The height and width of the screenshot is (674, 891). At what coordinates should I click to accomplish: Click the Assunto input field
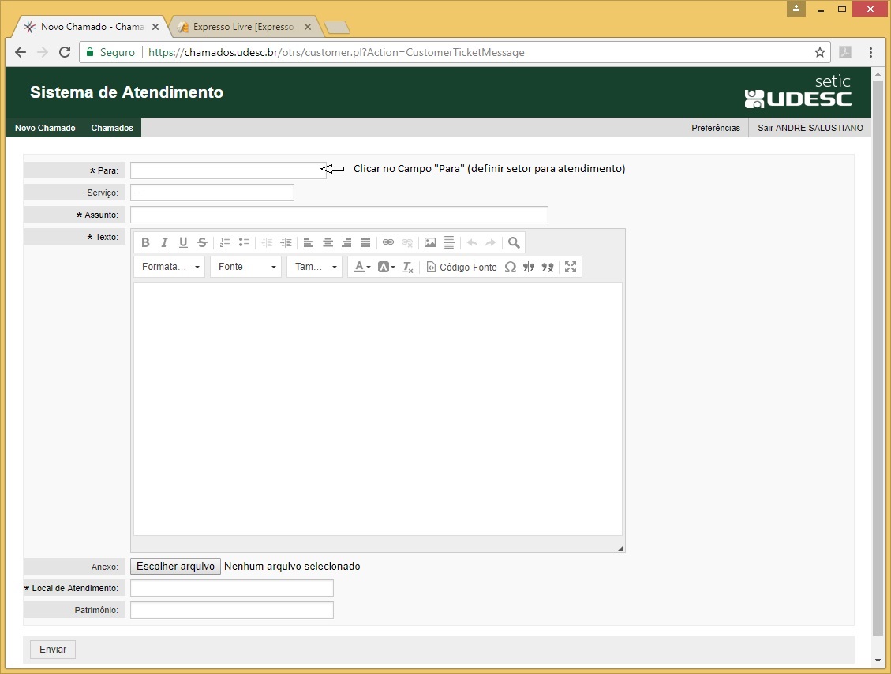point(339,215)
